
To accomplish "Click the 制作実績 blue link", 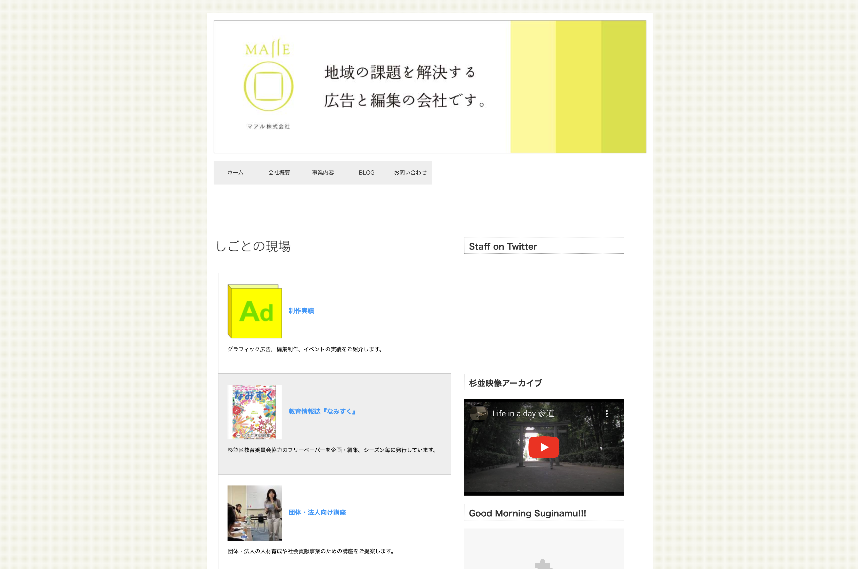I will (300, 311).
